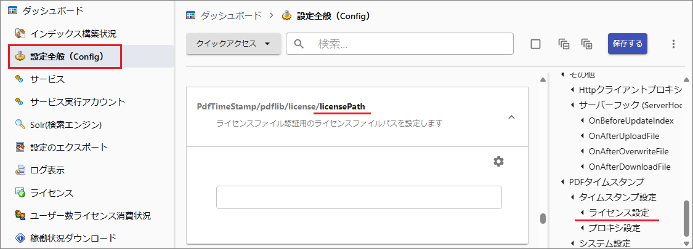This screenshot has width=693, height=249.
Task: Expand the PDFタイムスタンプ tree node
Action: click(562, 182)
